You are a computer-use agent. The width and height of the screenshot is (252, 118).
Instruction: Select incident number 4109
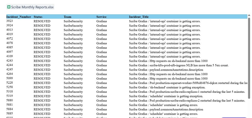click(x=10, y=56)
